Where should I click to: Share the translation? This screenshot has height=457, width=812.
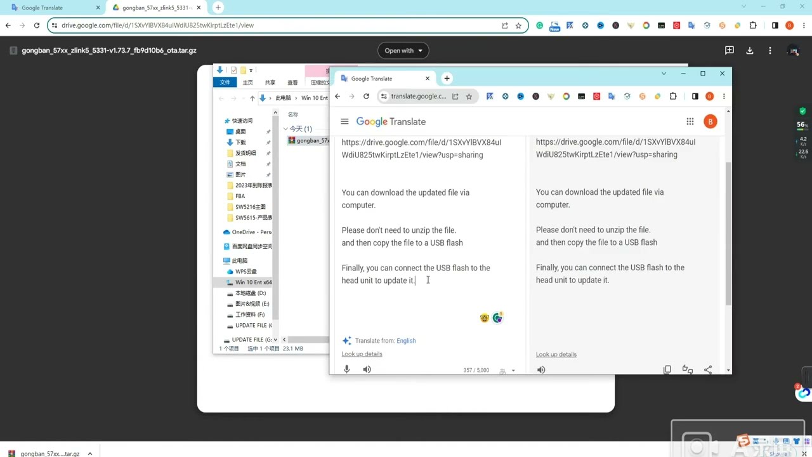[708, 369]
